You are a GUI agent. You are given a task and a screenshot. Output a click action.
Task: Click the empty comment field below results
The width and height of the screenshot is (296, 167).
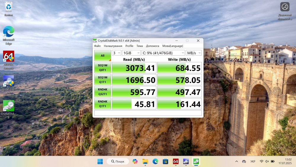pyautogui.click(x=148, y=113)
